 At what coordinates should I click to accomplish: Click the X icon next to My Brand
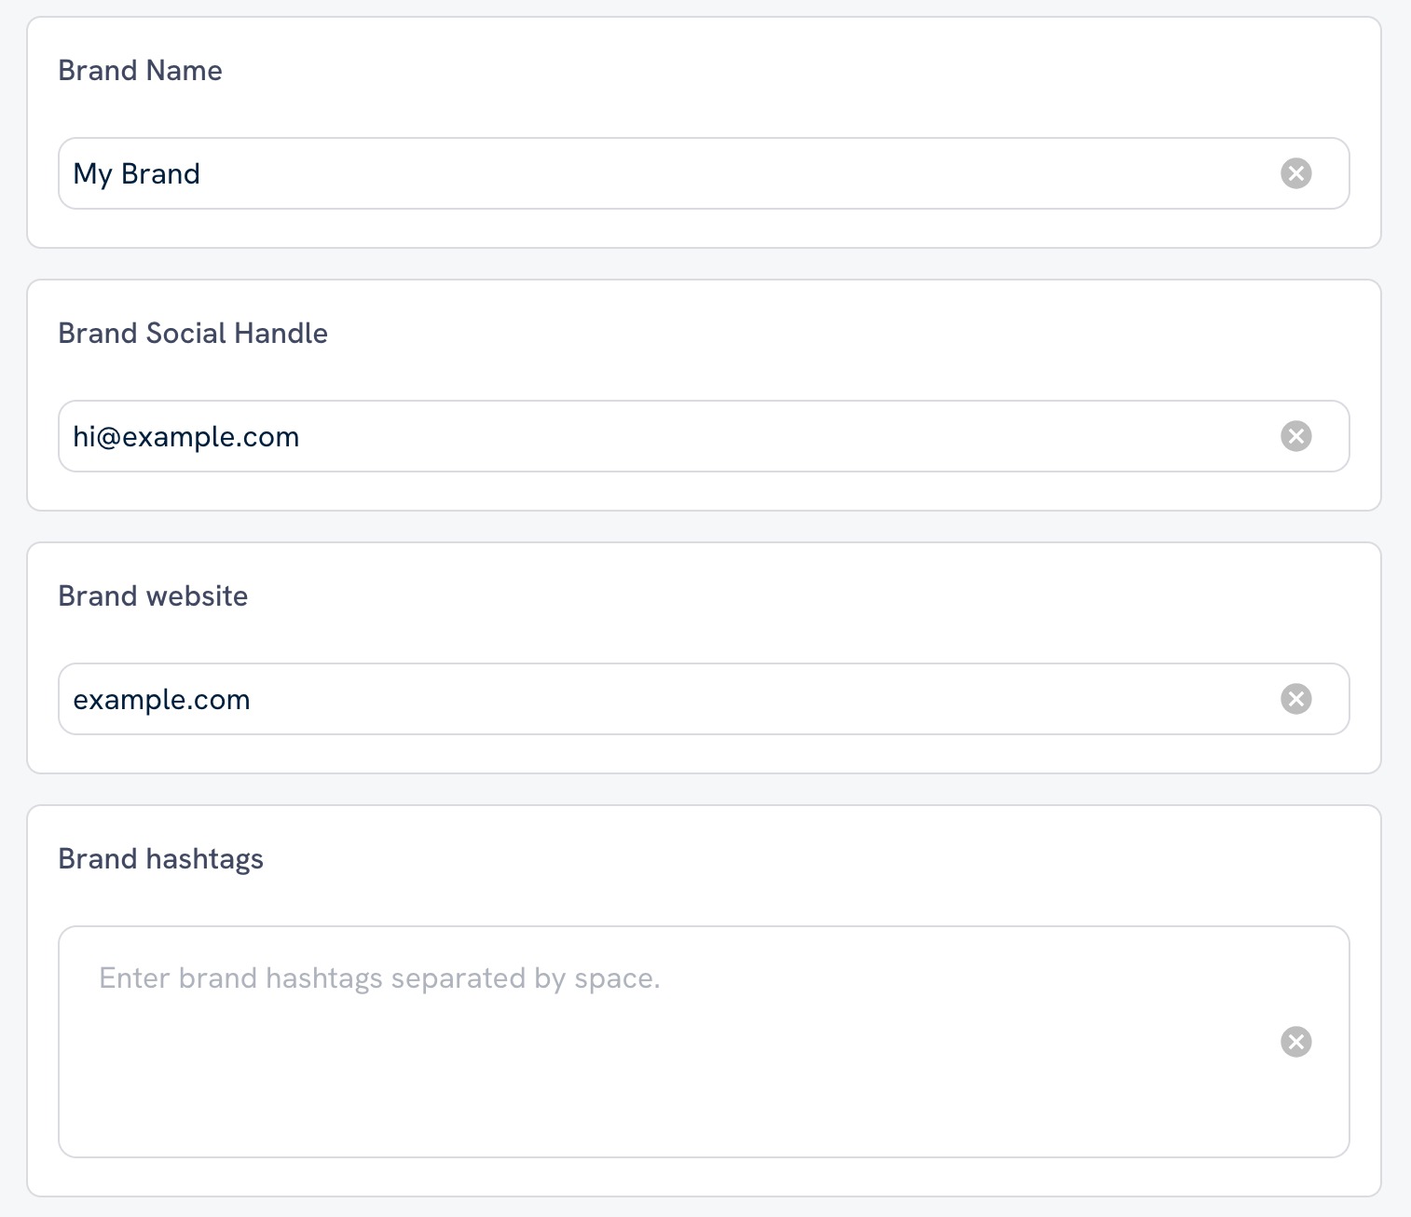coord(1295,173)
